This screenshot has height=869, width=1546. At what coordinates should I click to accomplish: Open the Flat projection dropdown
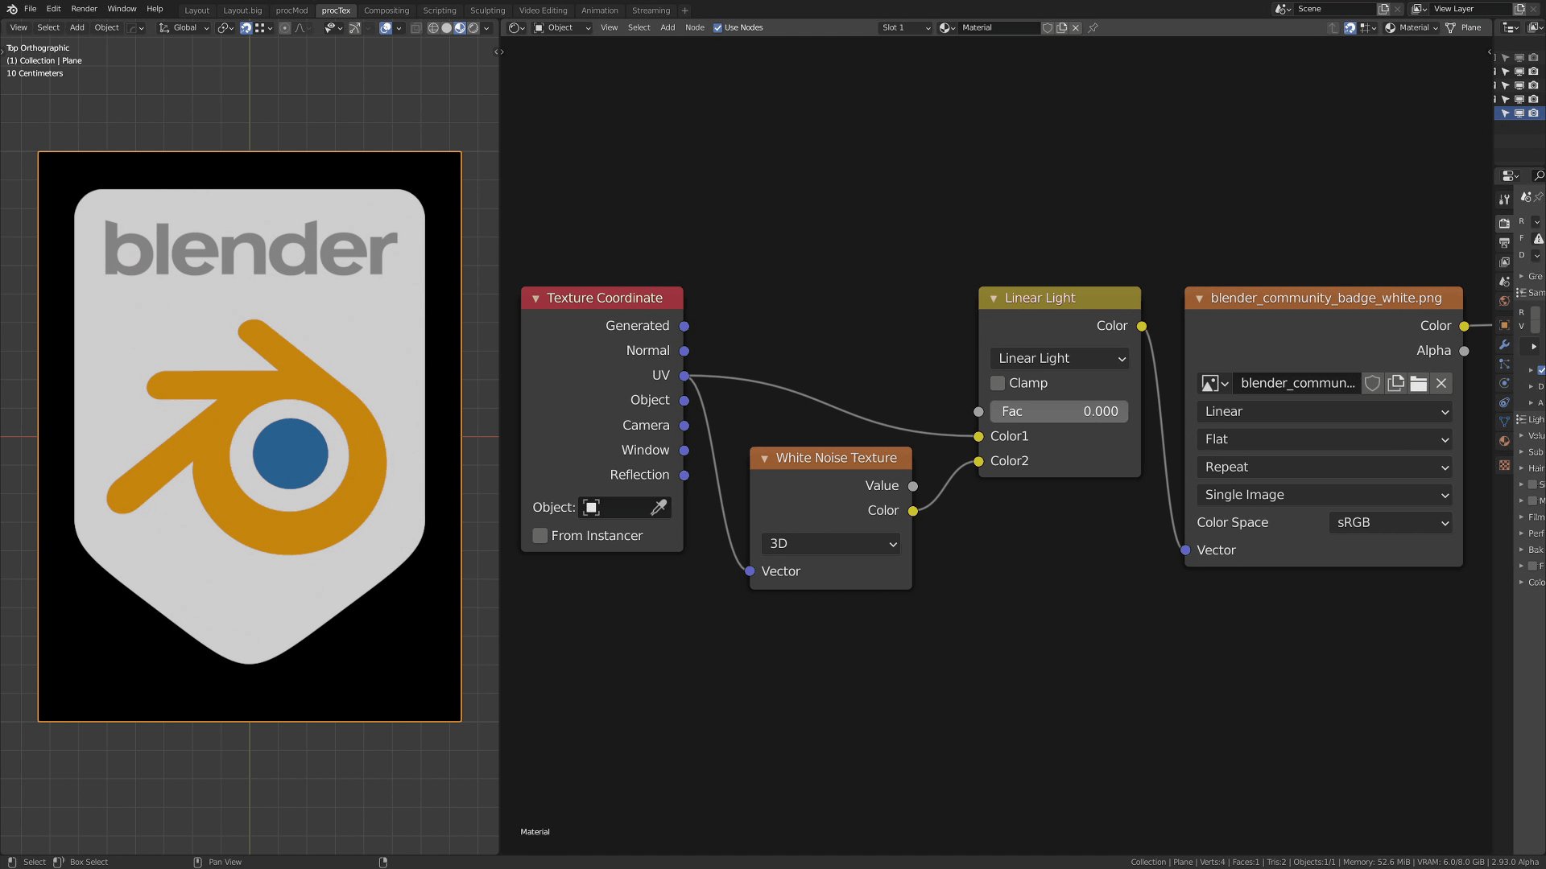[x=1324, y=439]
